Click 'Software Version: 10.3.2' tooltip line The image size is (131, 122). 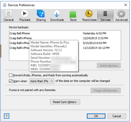[46, 50]
